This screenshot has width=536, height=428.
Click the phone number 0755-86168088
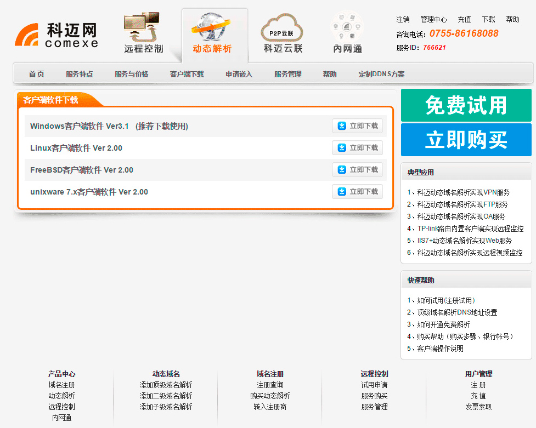464,33
